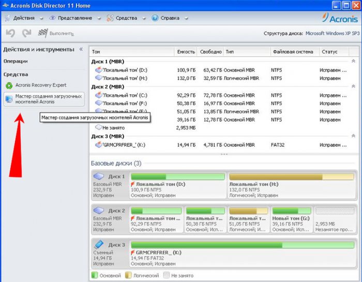362x282 pixels.
Task: Click the Диск 2 hard drive icon
Action: (x=99, y=210)
